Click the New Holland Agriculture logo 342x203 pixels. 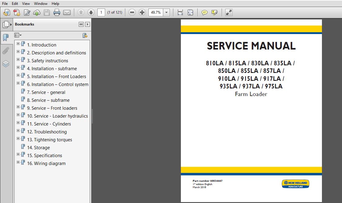pos(295,184)
